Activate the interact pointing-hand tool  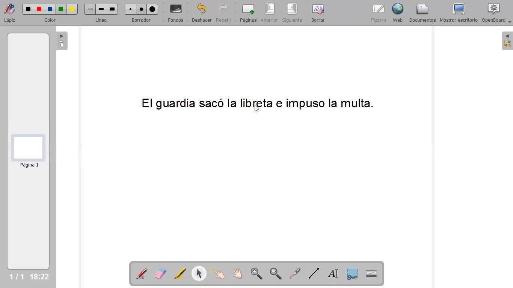tap(218, 273)
